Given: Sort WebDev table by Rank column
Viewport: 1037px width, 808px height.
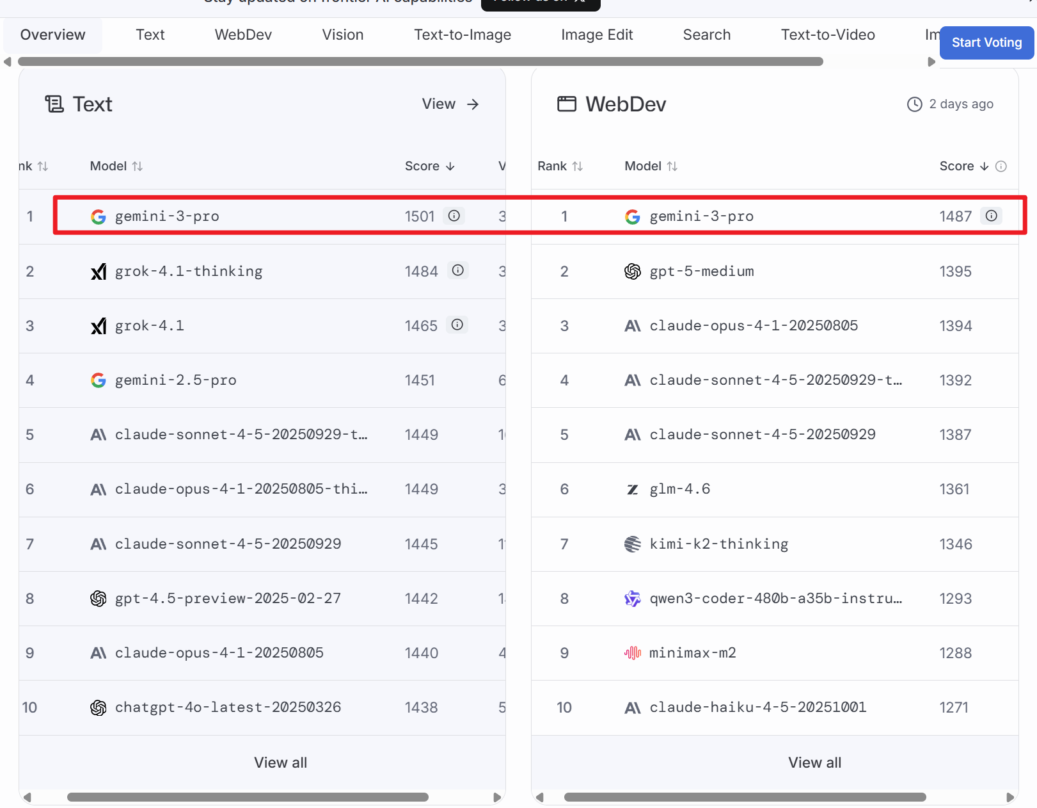Looking at the screenshot, I should (x=560, y=166).
